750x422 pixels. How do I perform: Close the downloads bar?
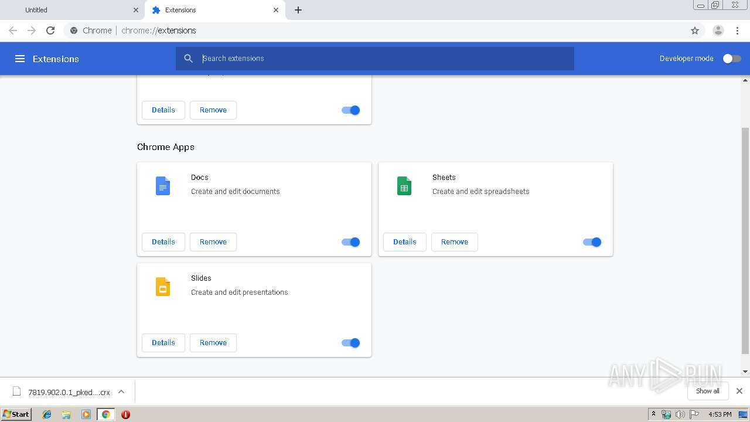coord(739,391)
